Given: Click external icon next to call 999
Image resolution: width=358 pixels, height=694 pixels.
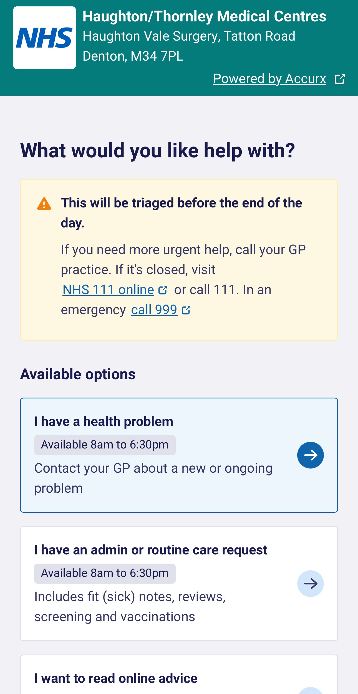Looking at the screenshot, I should point(186,310).
